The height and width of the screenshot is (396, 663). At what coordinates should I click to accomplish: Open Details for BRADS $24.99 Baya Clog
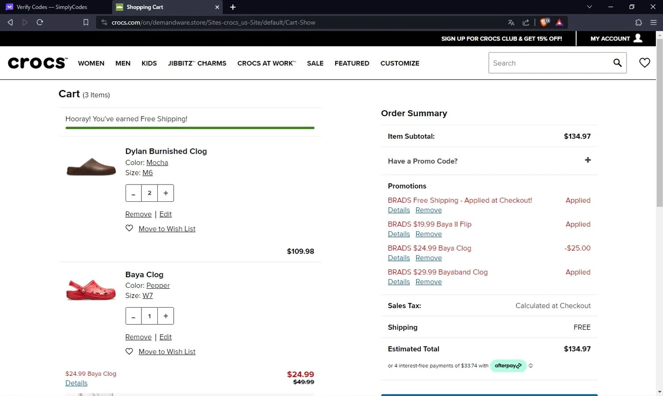(399, 258)
